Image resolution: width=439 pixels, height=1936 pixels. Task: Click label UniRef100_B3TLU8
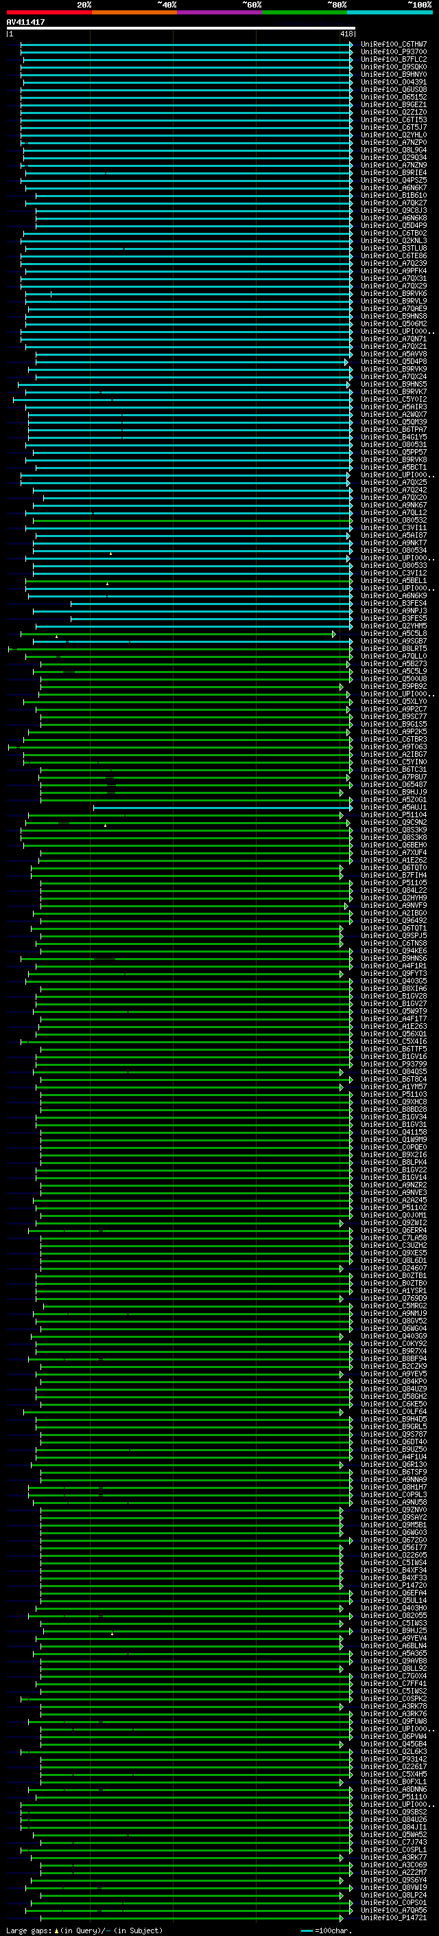(394, 248)
